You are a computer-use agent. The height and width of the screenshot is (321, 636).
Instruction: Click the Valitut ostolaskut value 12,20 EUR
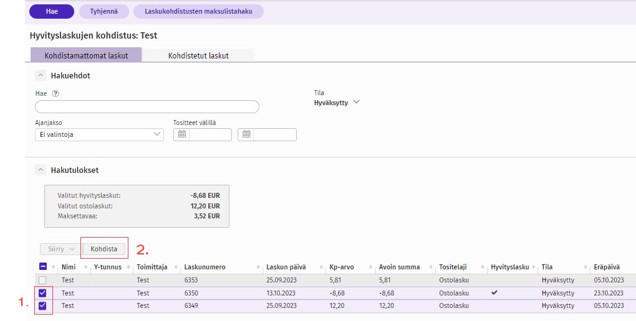click(x=205, y=206)
